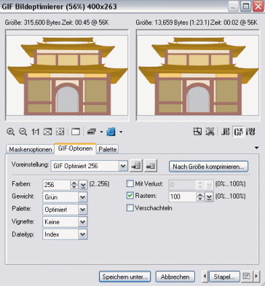Click the Rastern spinner arrows
The image size is (265, 286).
pos(200,196)
